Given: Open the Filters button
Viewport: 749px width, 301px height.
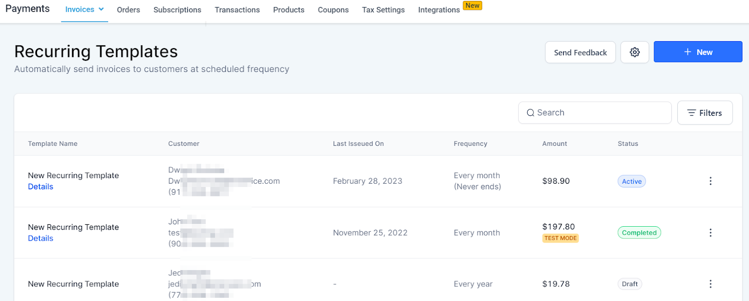Looking at the screenshot, I should pos(705,113).
